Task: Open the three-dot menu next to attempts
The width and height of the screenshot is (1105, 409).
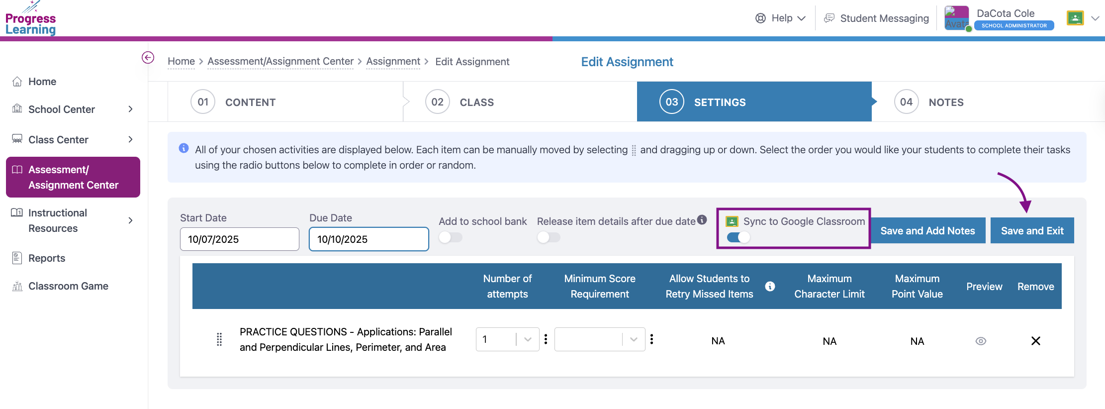Action: pyautogui.click(x=546, y=339)
